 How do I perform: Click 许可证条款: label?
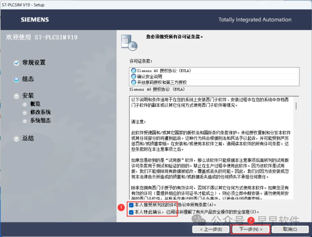coord(141,61)
